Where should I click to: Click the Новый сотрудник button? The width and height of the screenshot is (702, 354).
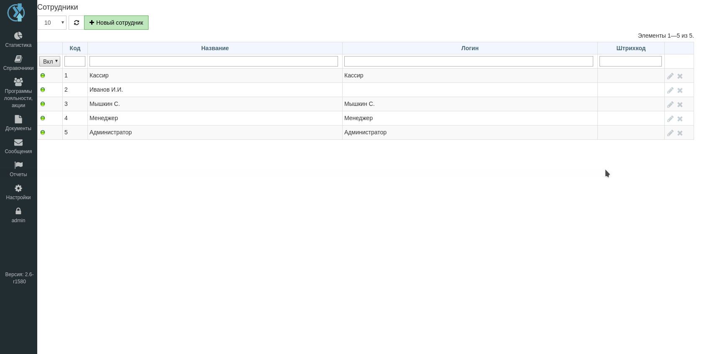[x=116, y=23]
